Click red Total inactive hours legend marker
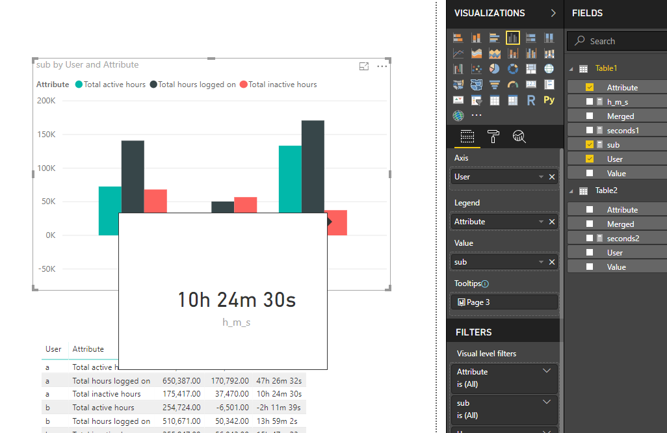 coord(244,85)
